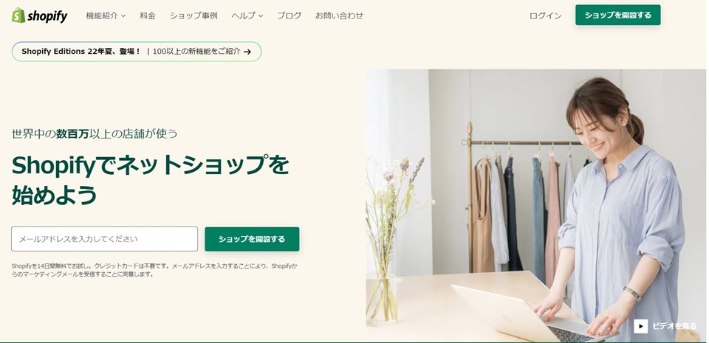Click ショップを開設する button in the header
709x343 pixels.
(x=617, y=15)
